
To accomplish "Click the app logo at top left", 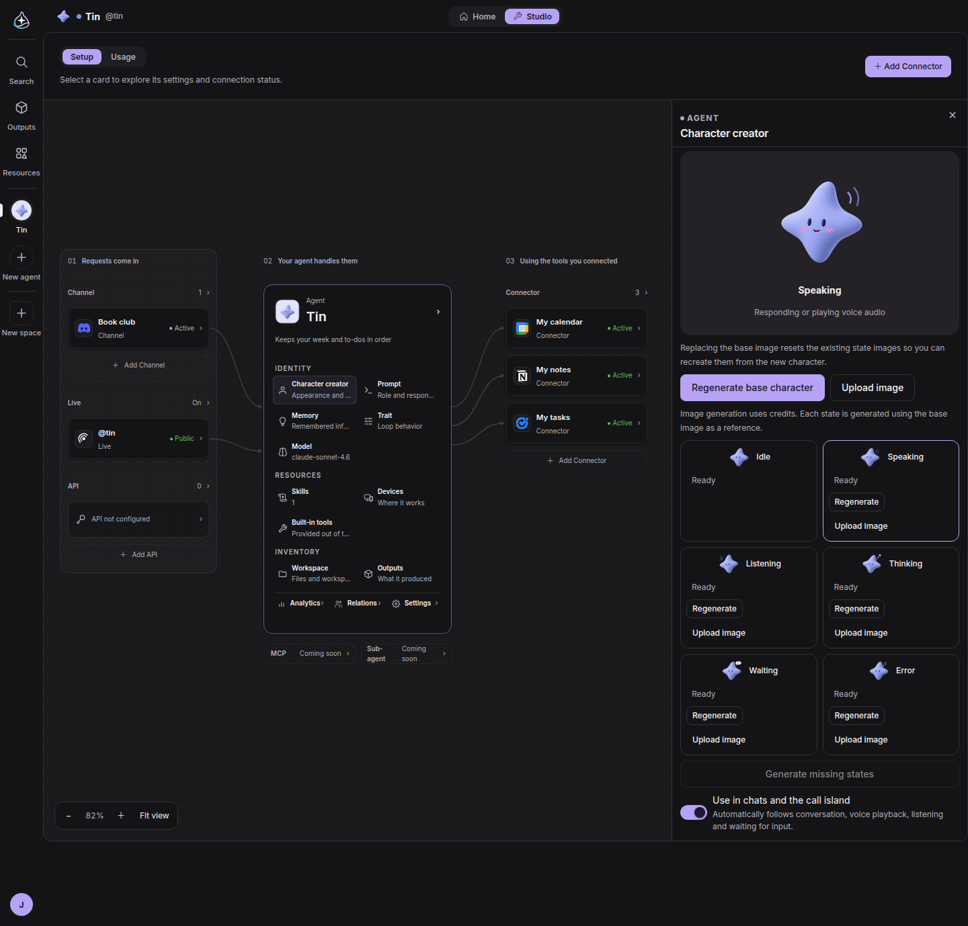I will point(22,20).
